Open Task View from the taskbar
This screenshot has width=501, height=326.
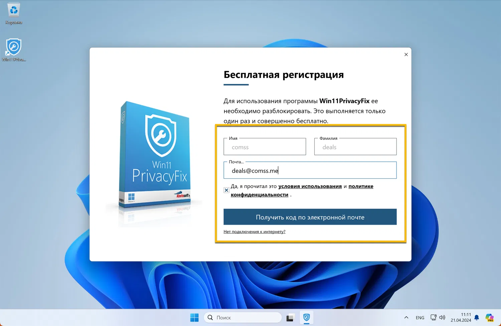point(290,317)
